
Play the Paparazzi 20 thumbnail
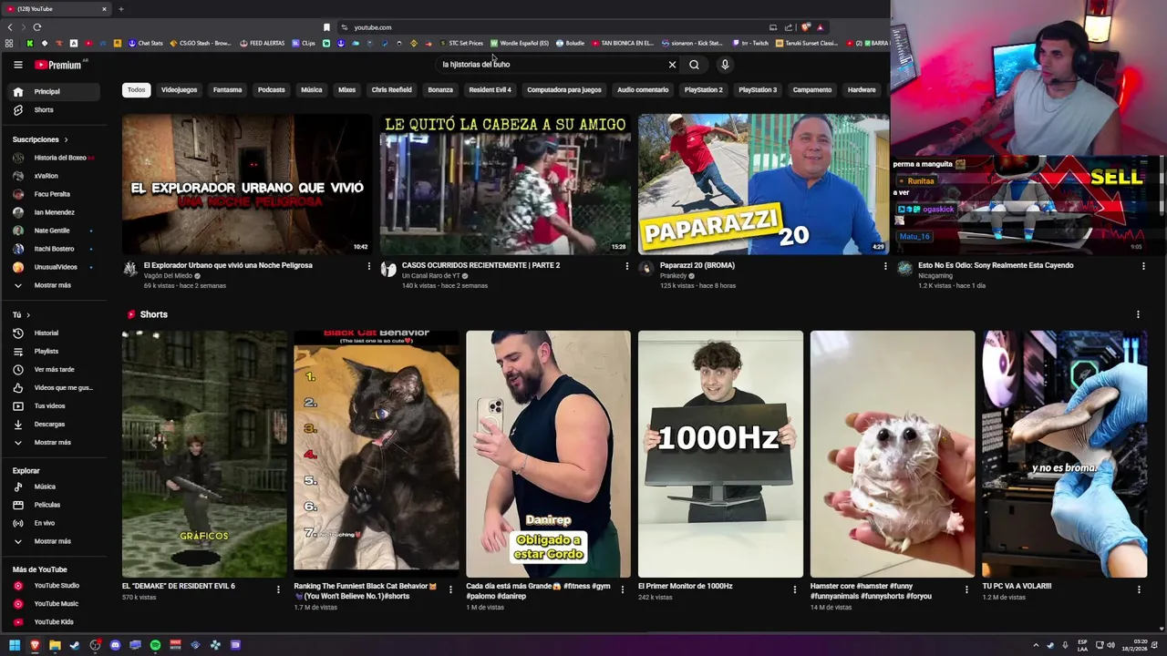coord(763,184)
